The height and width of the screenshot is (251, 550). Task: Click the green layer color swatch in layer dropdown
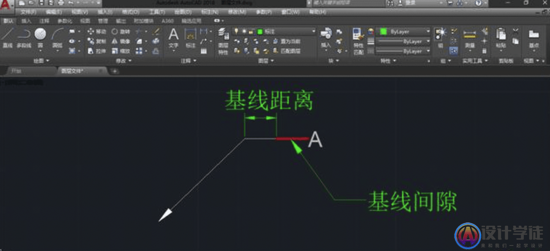[x=260, y=32]
